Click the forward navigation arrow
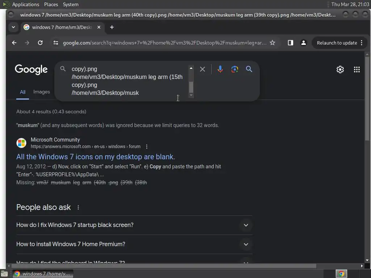Screen dimensions: 371x278 (x=27, y=43)
